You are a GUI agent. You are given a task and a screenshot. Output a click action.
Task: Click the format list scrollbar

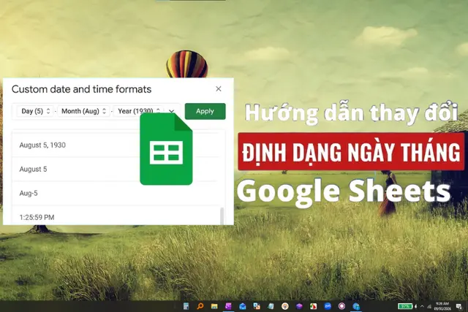(x=222, y=216)
